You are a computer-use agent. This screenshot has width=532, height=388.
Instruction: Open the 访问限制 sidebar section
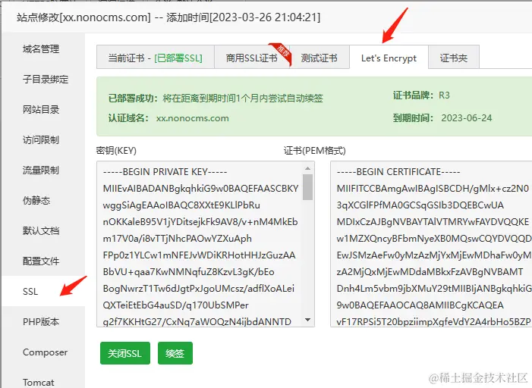point(41,139)
